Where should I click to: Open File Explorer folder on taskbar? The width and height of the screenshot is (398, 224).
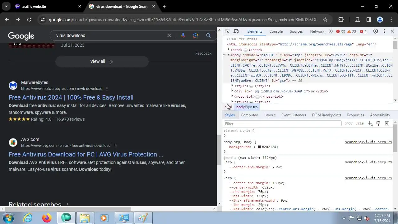click(x=85, y=218)
